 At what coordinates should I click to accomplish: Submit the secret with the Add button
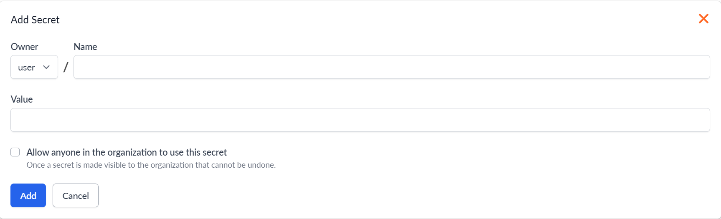pyautogui.click(x=28, y=196)
